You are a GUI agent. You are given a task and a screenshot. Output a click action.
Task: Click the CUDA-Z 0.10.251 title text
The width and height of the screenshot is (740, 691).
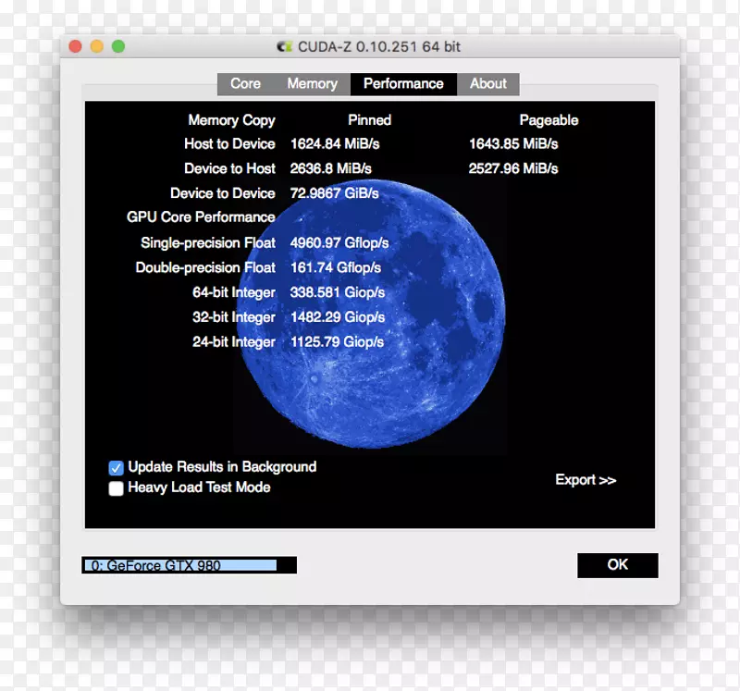381,46
